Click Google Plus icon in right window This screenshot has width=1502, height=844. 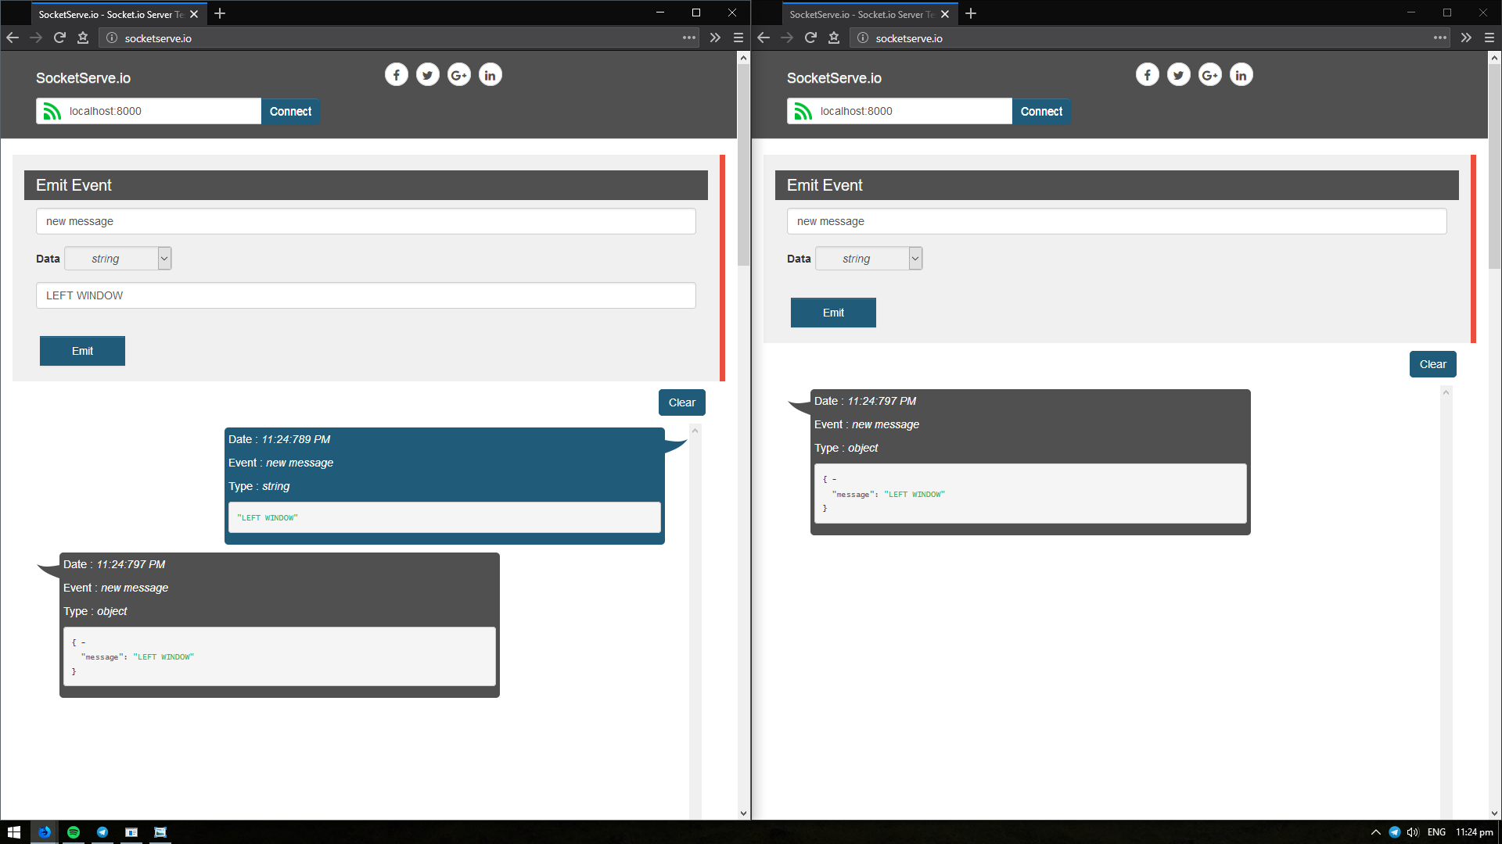coord(1210,75)
